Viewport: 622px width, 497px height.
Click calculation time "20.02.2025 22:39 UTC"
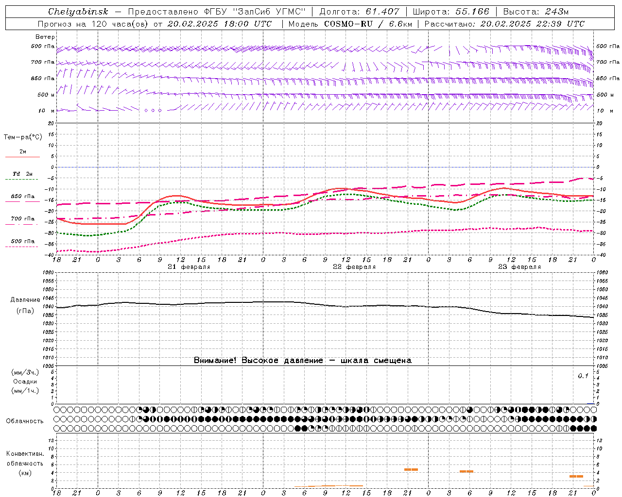[533, 24]
